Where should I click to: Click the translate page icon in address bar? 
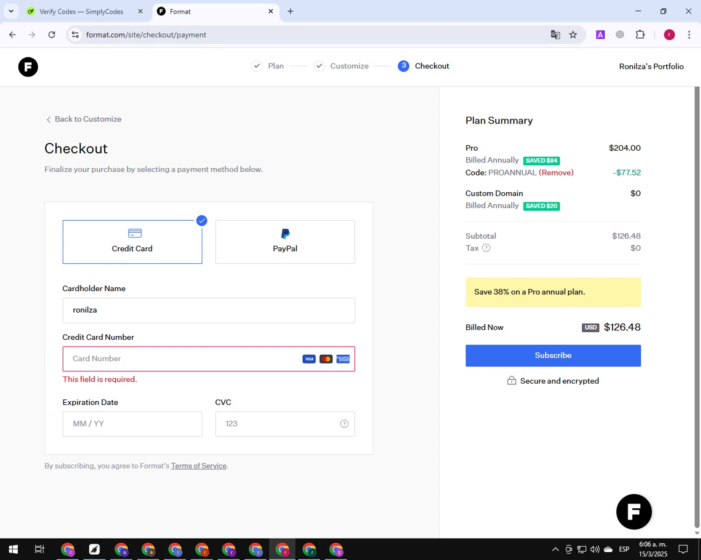(x=555, y=35)
